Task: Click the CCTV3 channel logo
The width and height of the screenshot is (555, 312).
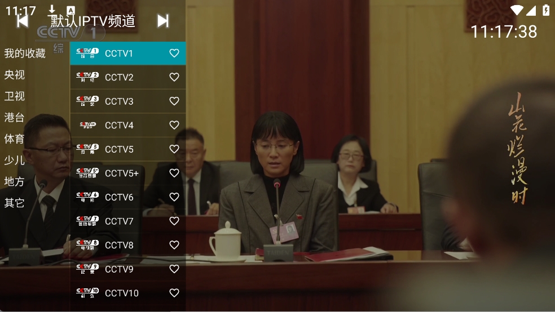Action: coord(87,101)
